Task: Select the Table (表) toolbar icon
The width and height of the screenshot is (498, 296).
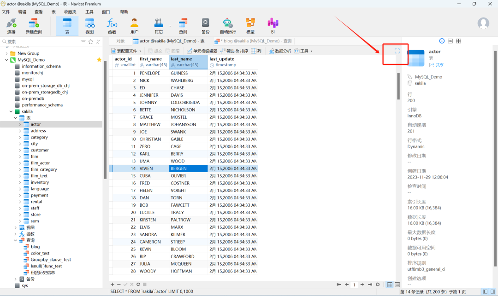Action: (x=67, y=26)
